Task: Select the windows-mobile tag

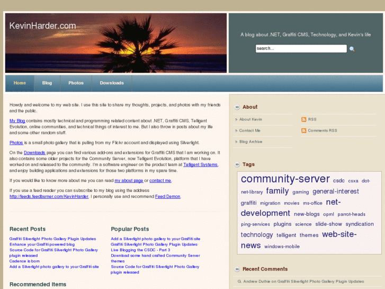Action: [x=282, y=247]
